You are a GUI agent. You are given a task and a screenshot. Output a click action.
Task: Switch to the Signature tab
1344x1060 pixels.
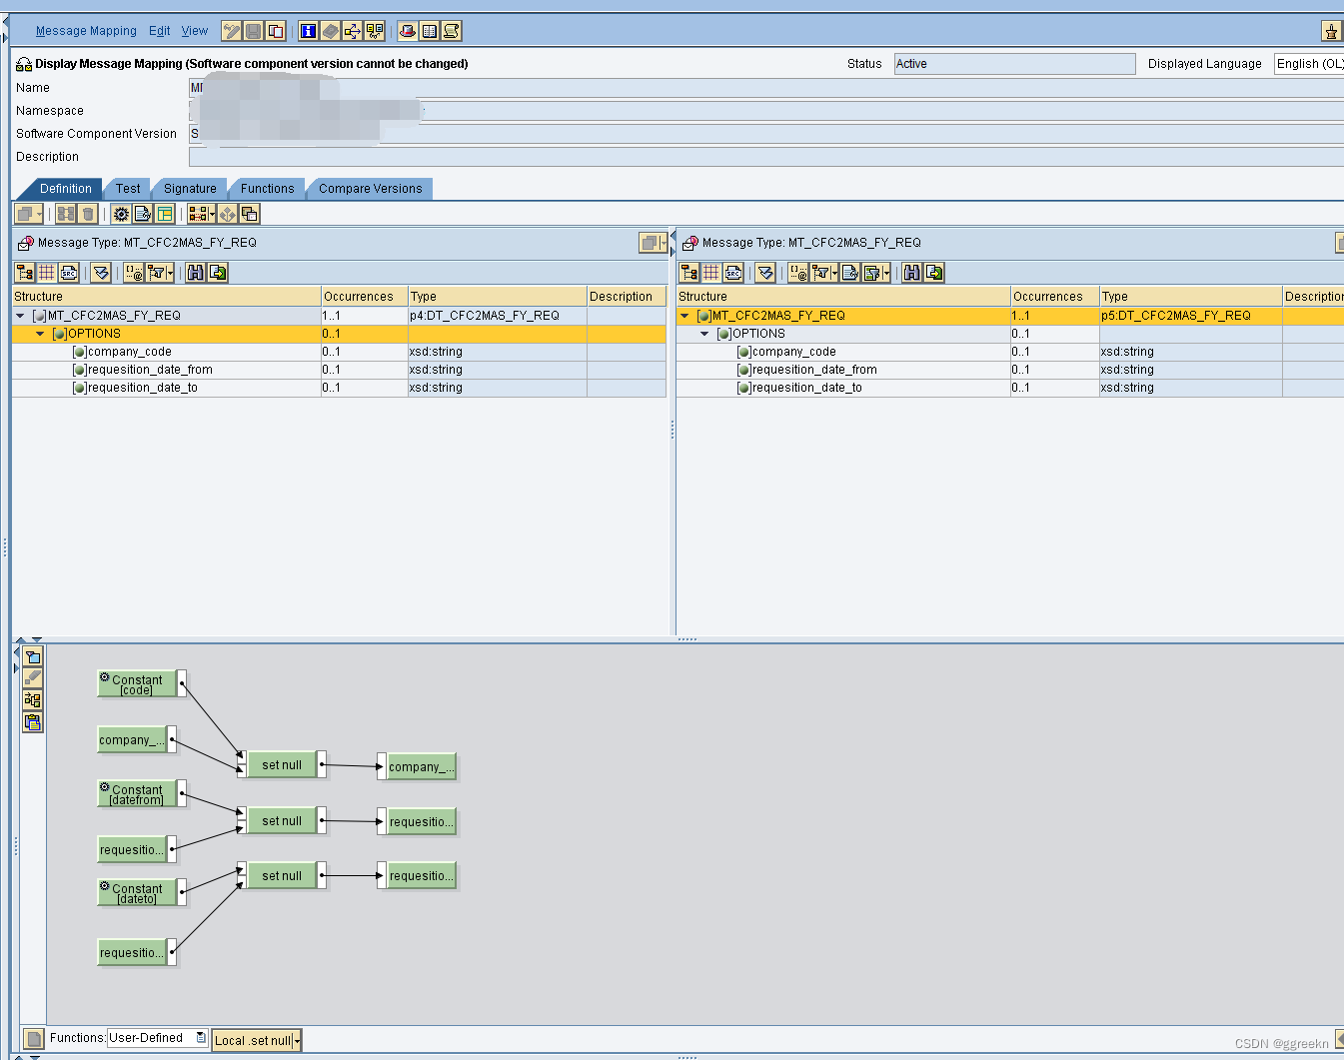tap(190, 189)
